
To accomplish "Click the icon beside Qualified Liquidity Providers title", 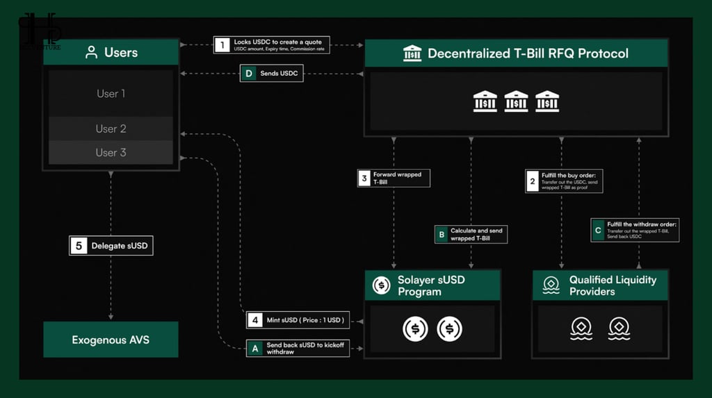I will pos(551,285).
